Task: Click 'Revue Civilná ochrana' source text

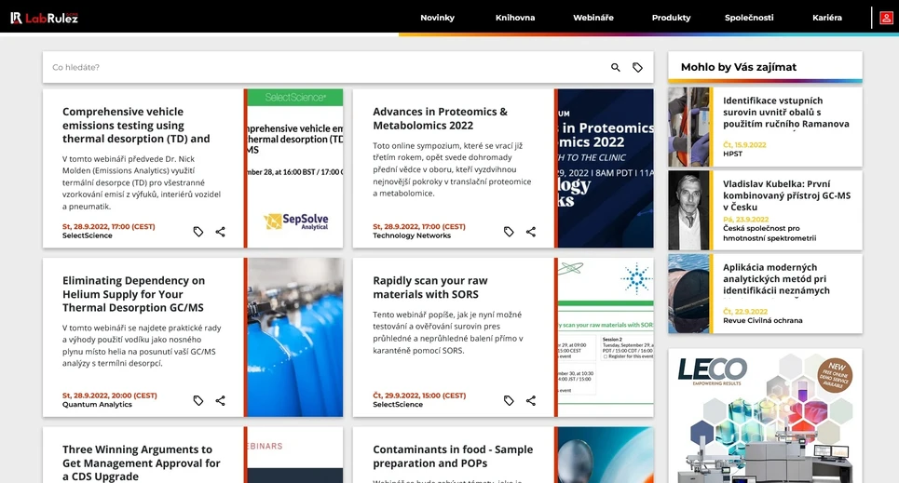Action: (x=763, y=321)
